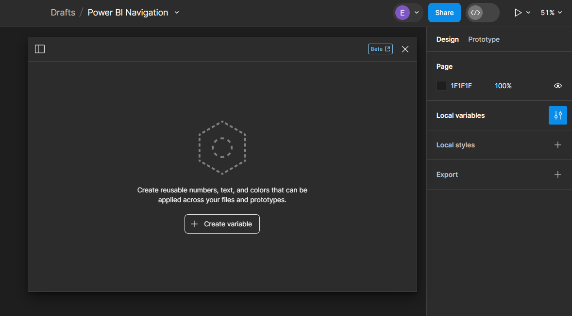
Task: Add a new Local style with plus icon
Action: coord(557,144)
